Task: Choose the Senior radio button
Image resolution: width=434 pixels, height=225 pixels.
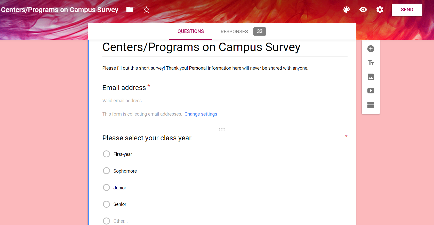Action: (106, 204)
